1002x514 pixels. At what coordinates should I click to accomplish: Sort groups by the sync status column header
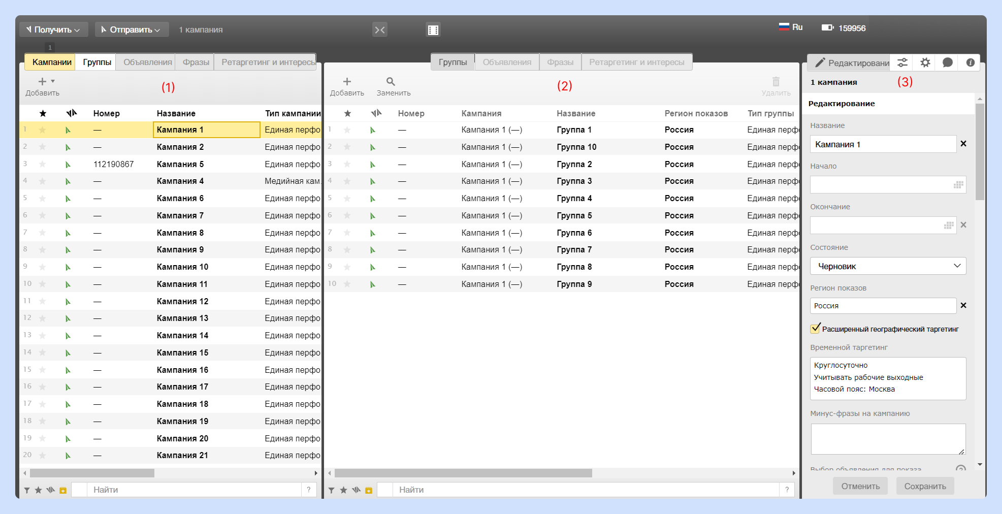[376, 113]
